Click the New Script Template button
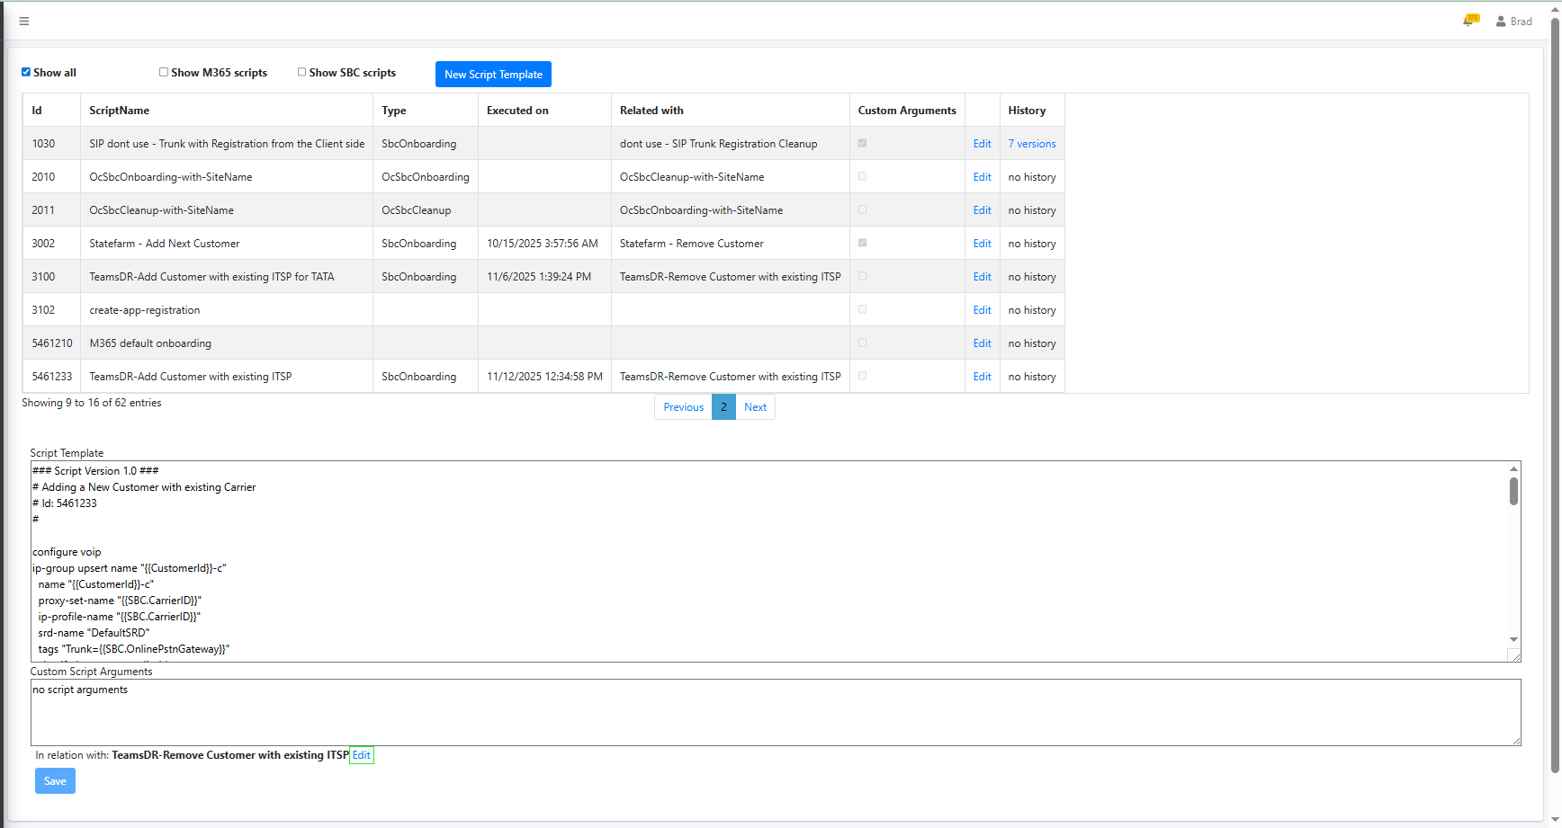 click(493, 75)
